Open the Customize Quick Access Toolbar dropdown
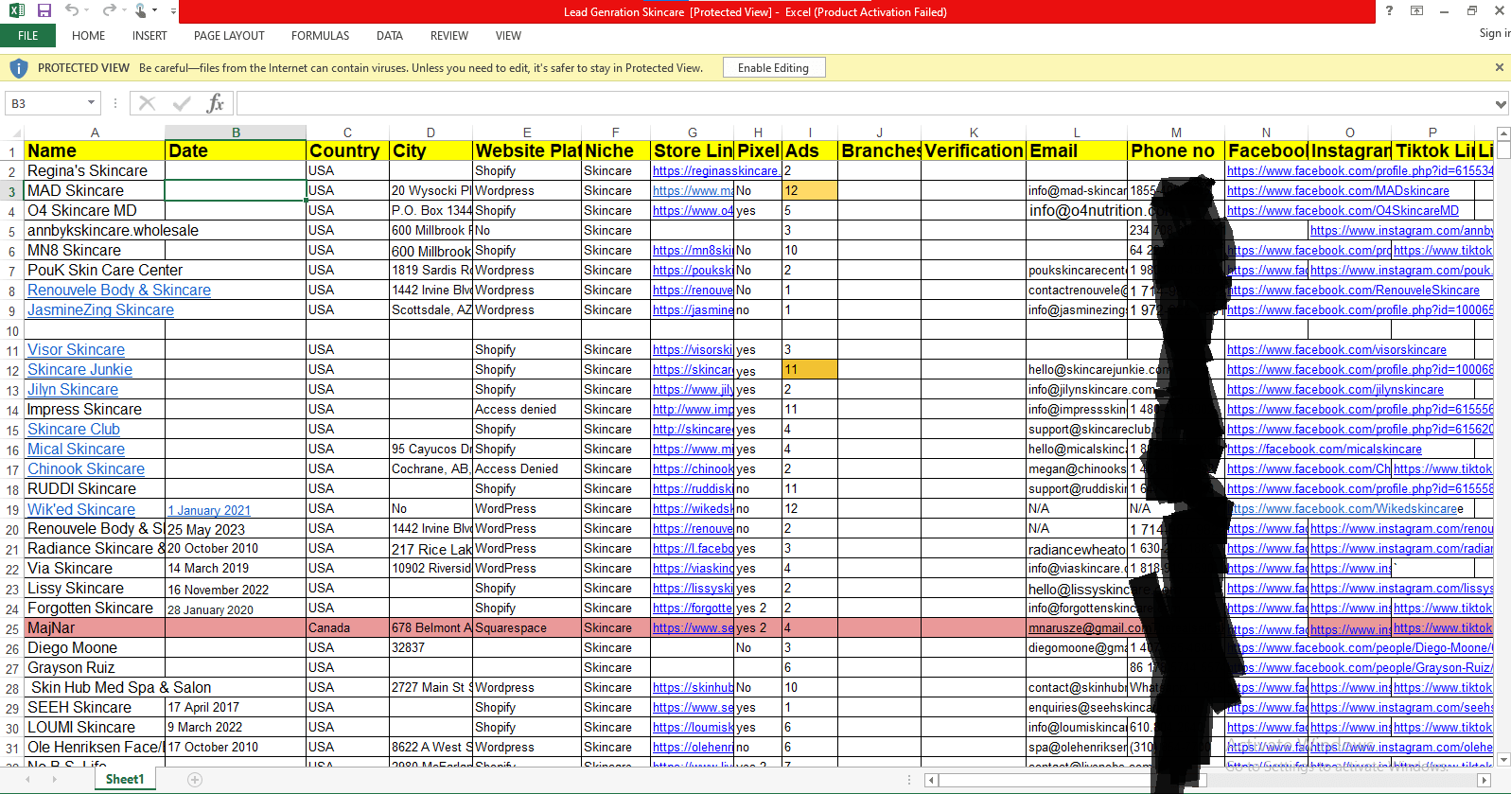Viewport: 1511px width, 794px height. (174, 11)
